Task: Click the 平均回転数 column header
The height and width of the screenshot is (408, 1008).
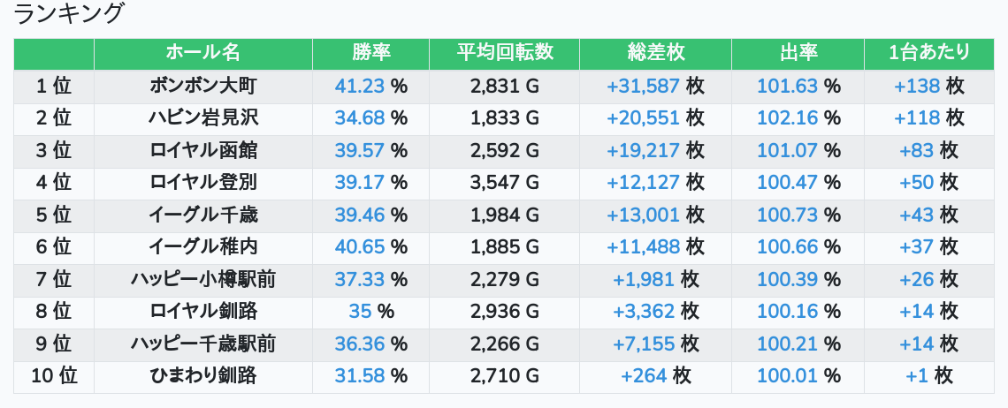Action: pos(504,53)
